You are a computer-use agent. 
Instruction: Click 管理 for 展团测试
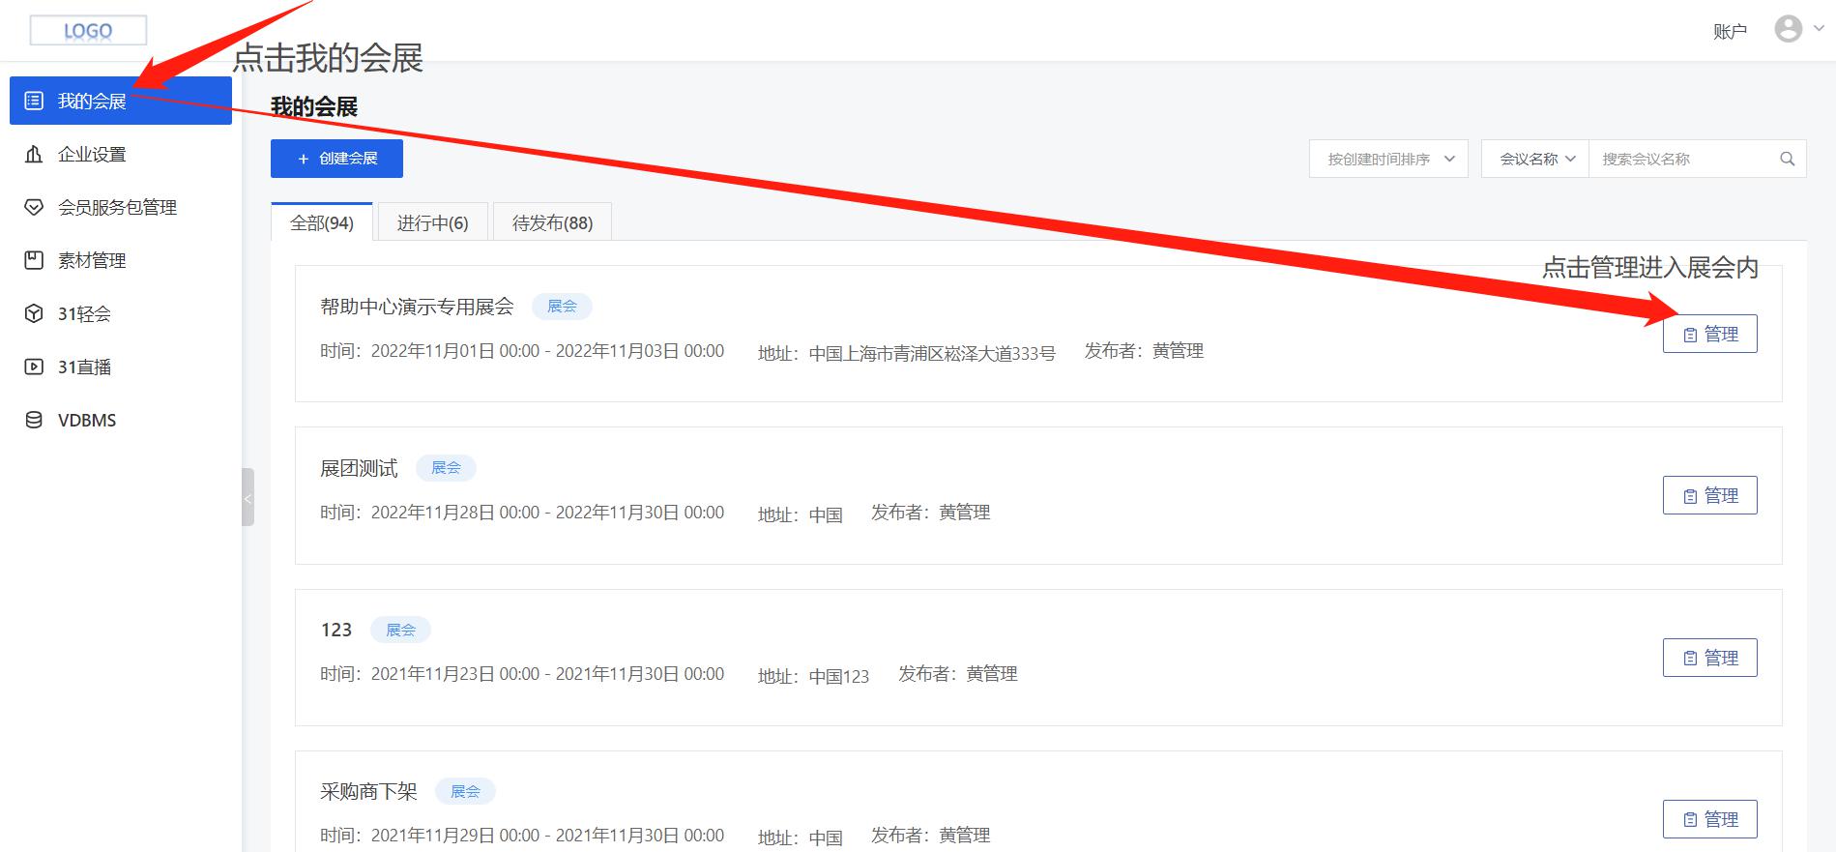coord(1710,495)
